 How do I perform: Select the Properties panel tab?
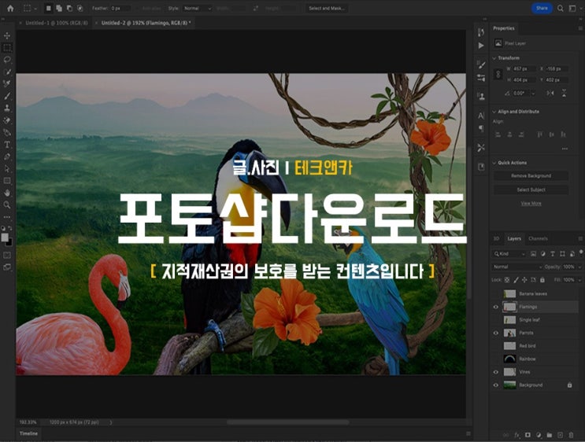coord(504,28)
